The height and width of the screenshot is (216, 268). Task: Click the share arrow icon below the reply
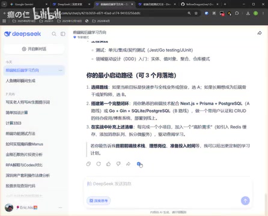128,164
